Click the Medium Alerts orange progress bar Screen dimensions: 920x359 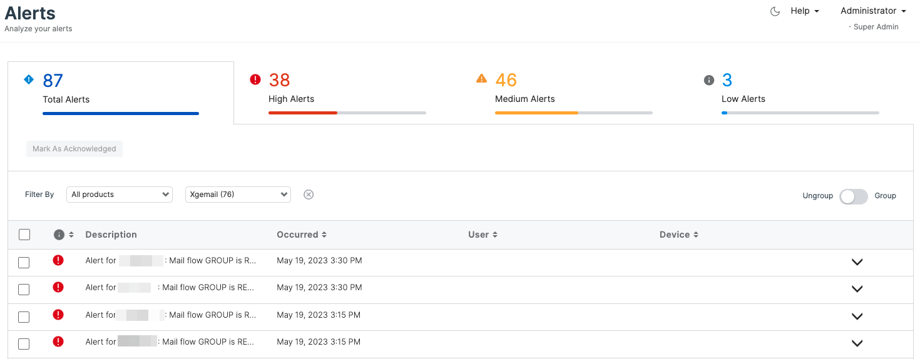tap(536, 113)
